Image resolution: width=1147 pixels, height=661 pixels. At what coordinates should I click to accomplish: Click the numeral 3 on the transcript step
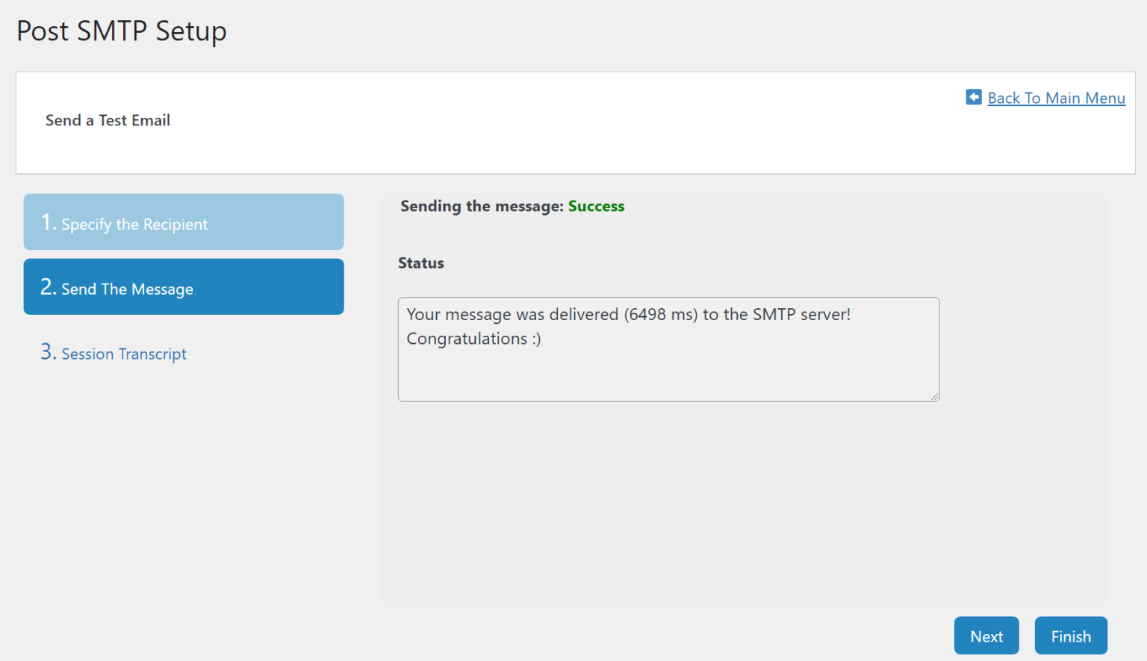(x=46, y=351)
